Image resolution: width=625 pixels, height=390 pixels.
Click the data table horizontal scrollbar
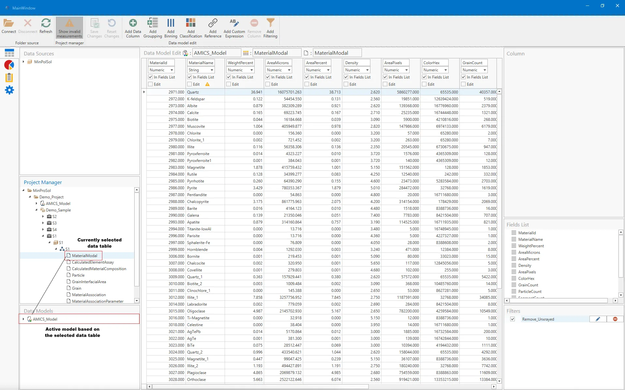pos(260,386)
